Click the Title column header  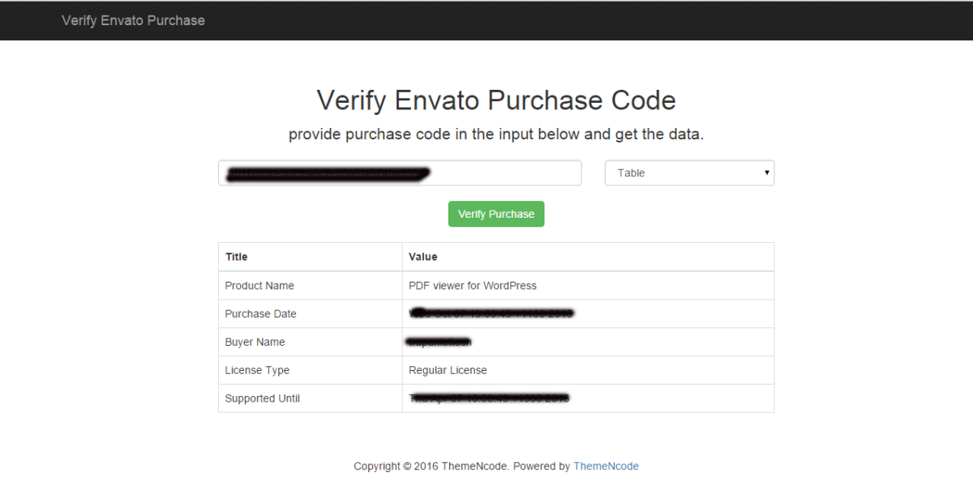coord(235,256)
